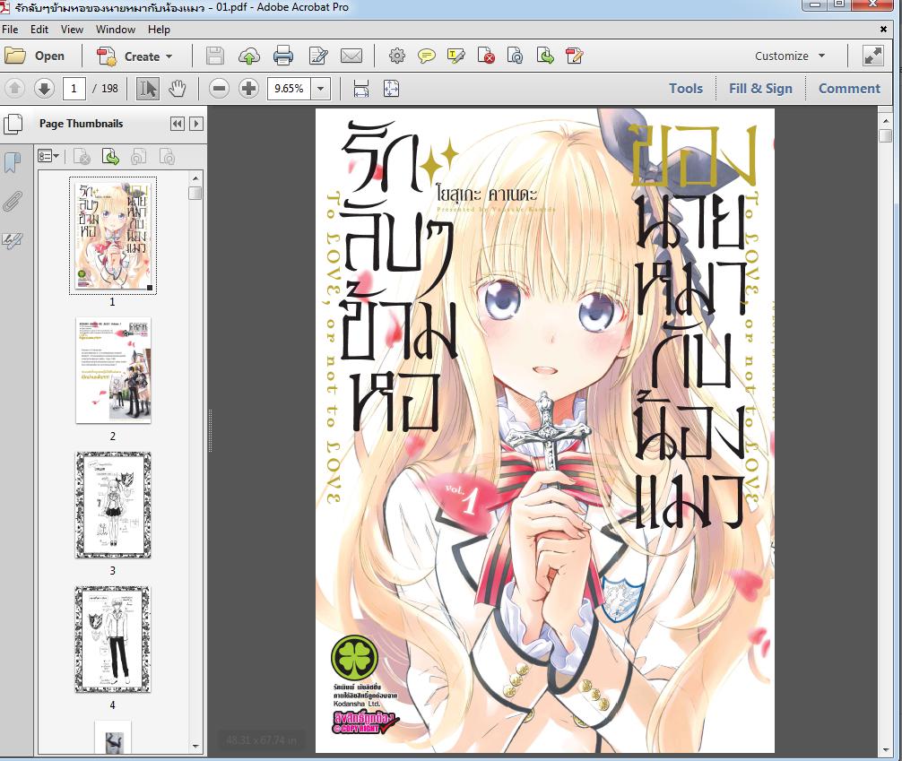Open the Comment pane

tap(849, 89)
